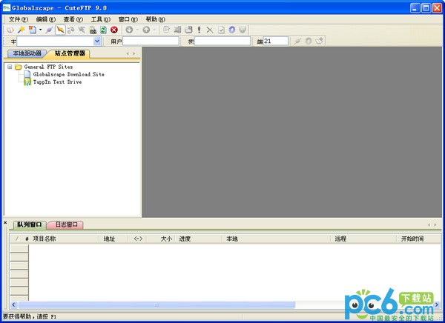Click the queue horizontal scrollbar thumb
The image size is (445, 323).
pyautogui.click(x=156, y=305)
